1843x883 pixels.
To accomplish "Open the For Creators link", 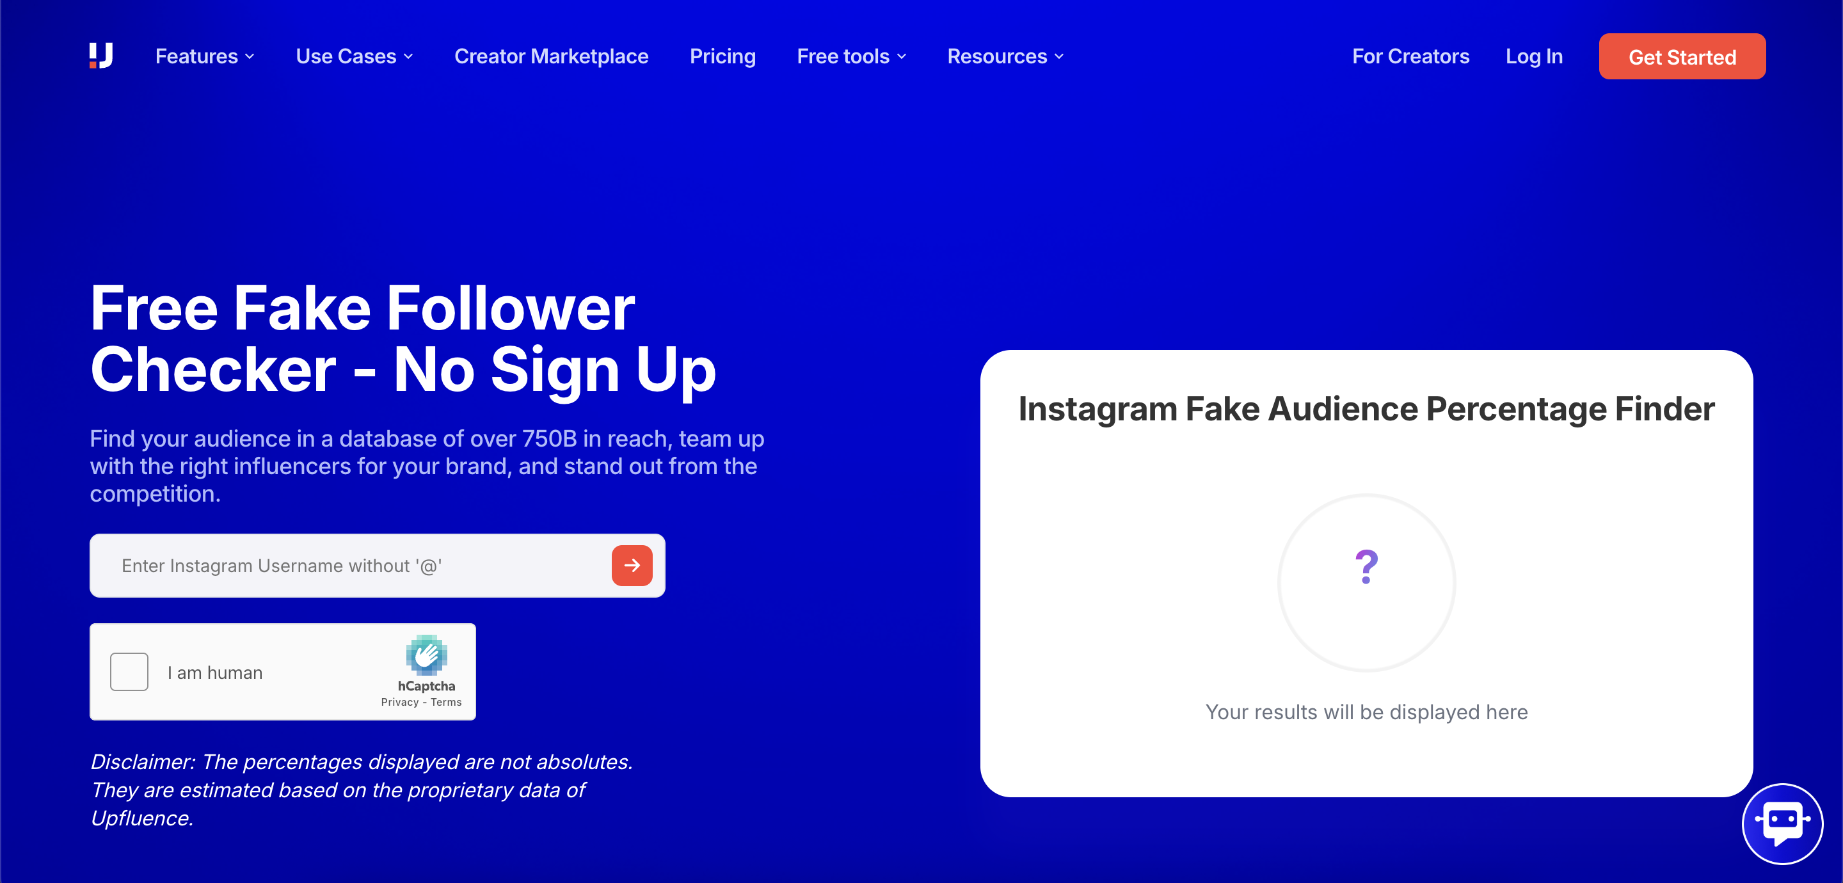I will point(1410,56).
